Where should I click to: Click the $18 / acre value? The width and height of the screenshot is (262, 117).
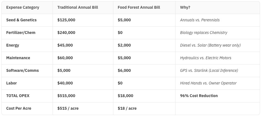click(127, 108)
